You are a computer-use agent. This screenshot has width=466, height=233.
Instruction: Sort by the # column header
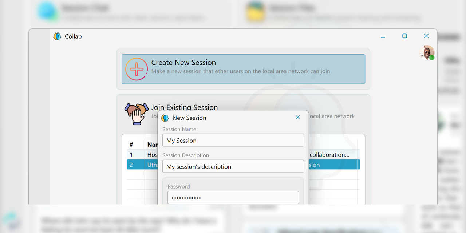131,145
